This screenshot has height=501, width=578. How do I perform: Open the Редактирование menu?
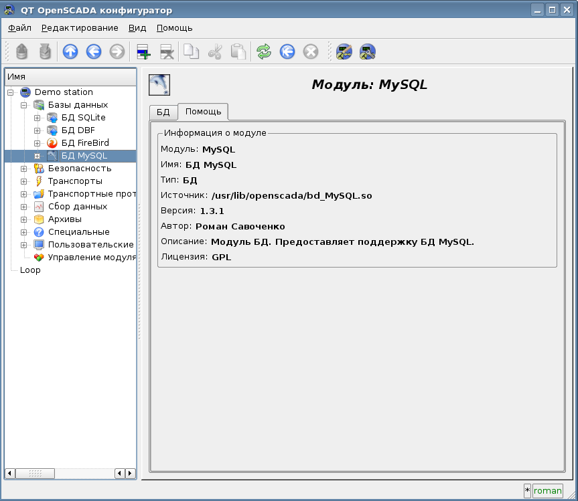pyautogui.click(x=80, y=28)
